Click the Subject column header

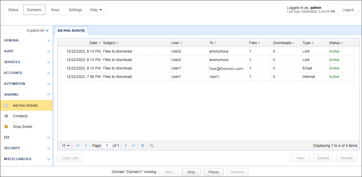[x=136, y=43]
